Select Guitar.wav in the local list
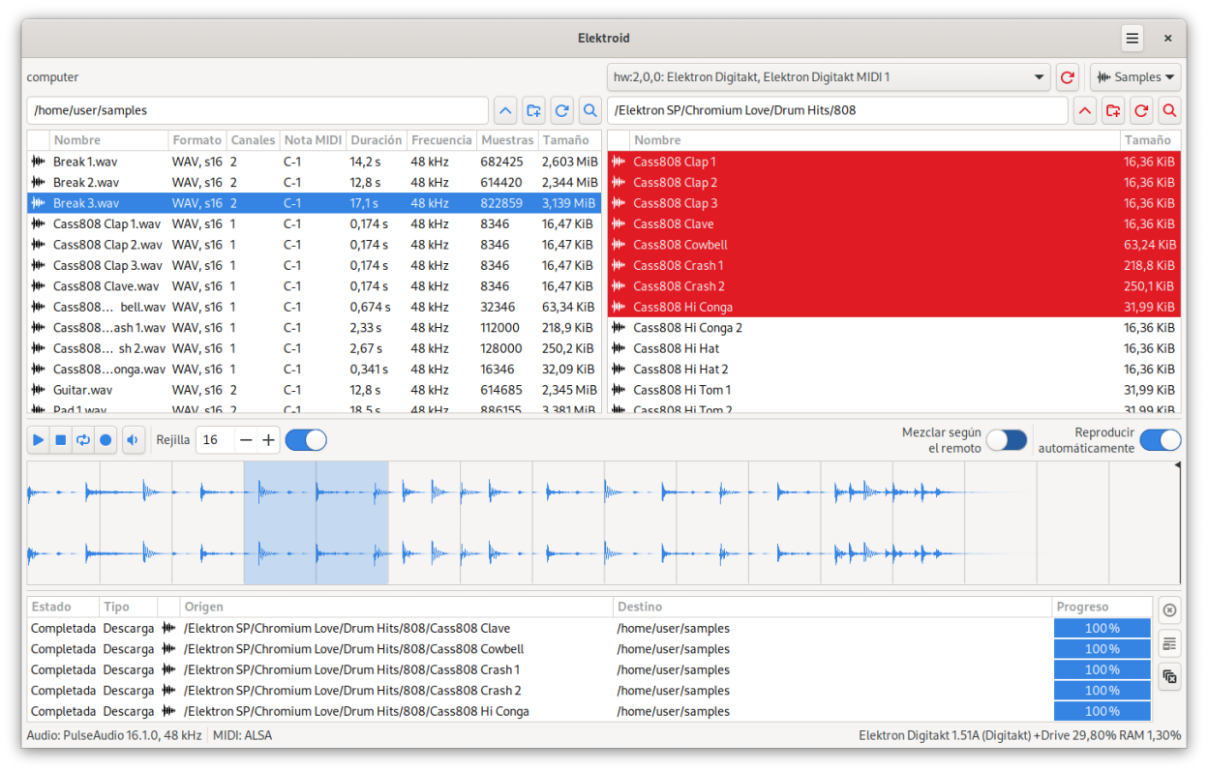Viewport: 1208px width, 772px height. (x=82, y=390)
